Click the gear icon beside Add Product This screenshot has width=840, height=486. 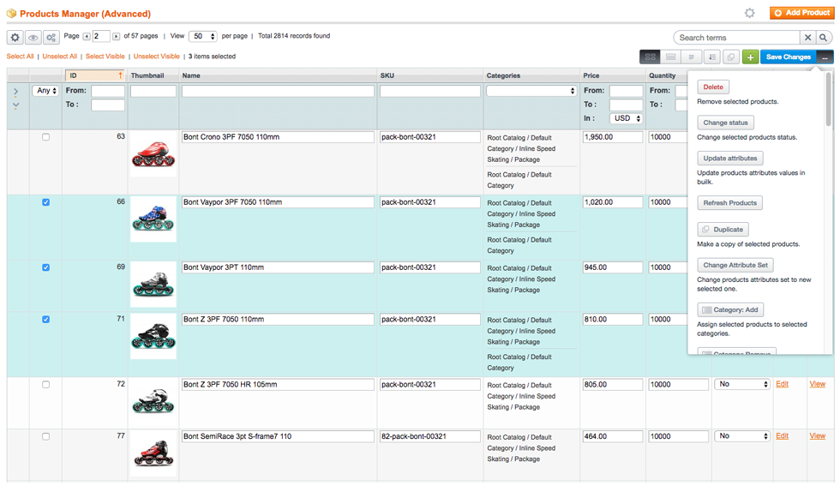[x=749, y=13]
